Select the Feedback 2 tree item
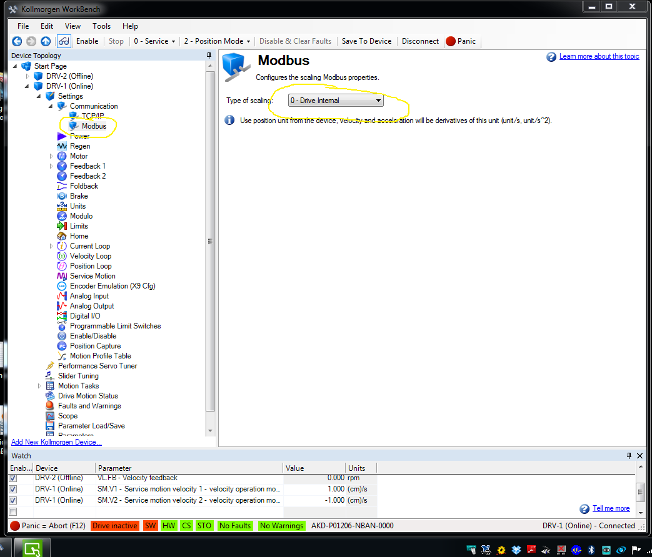Image resolution: width=652 pixels, height=557 pixels. tap(88, 176)
